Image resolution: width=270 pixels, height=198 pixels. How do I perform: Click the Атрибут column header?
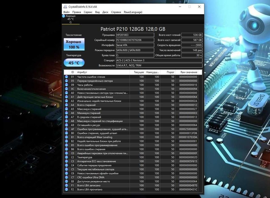(x=103, y=72)
